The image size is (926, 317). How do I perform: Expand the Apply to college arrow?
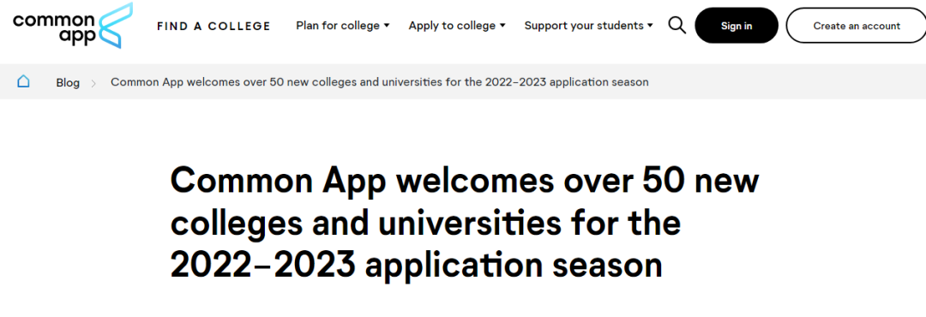[502, 26]
